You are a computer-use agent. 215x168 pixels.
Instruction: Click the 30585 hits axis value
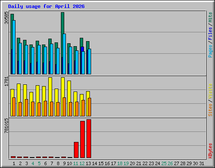coord(6,18)
